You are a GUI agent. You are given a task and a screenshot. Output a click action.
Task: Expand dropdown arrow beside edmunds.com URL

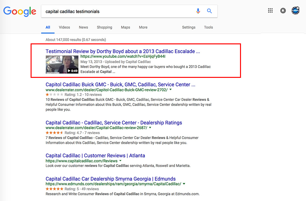point(184,184)
